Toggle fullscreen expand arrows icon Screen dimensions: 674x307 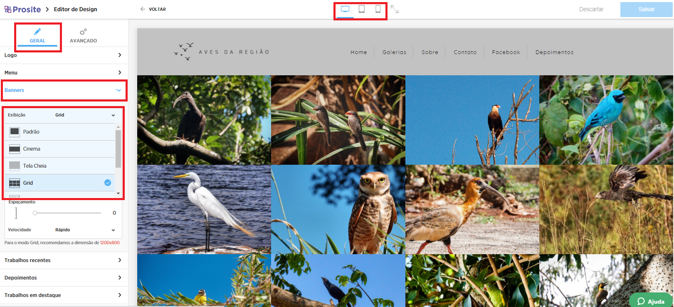point(395,9)
